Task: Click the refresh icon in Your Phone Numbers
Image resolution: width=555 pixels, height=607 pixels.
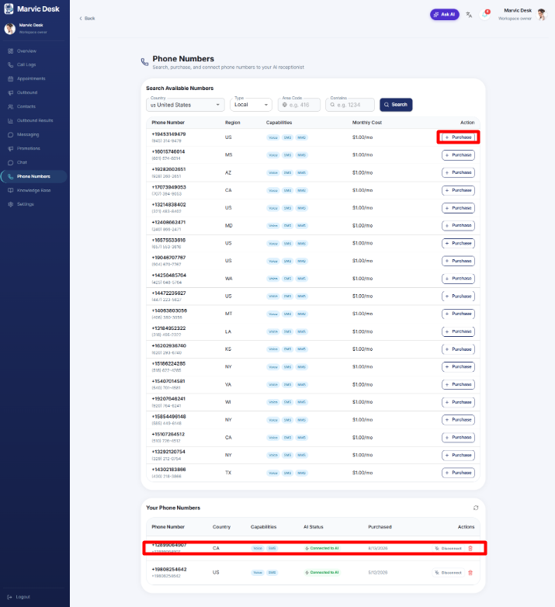Action: click(x=476, y=508)
